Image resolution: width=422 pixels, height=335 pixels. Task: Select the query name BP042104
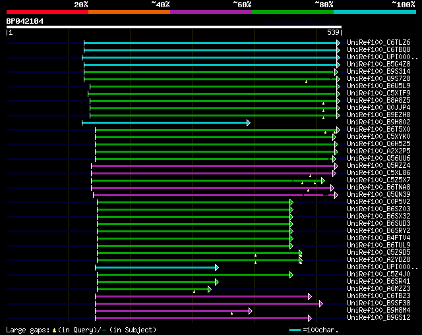[25, 21]
